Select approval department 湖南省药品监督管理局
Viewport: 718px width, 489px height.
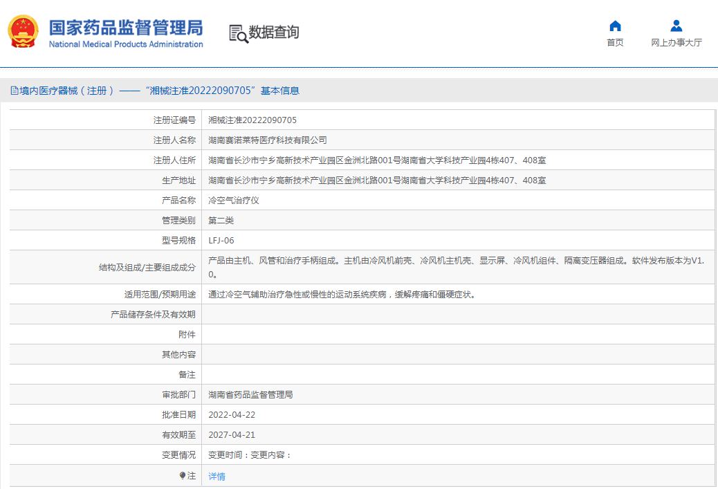(x=250, y=395)
